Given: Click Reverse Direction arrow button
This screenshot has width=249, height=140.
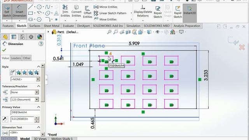Looking at the screenshot, I should click(5, 119).
